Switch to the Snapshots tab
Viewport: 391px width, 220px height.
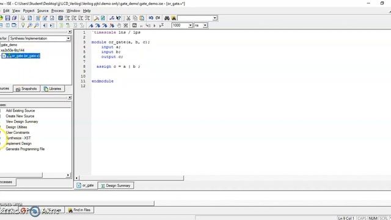(26, 89)
